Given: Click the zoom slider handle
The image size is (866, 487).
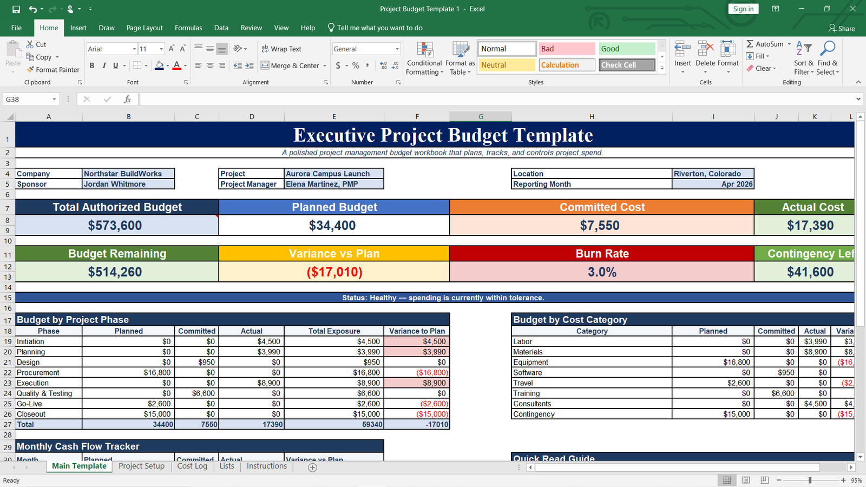Looking at the screenshot, I should click(810, 481).
